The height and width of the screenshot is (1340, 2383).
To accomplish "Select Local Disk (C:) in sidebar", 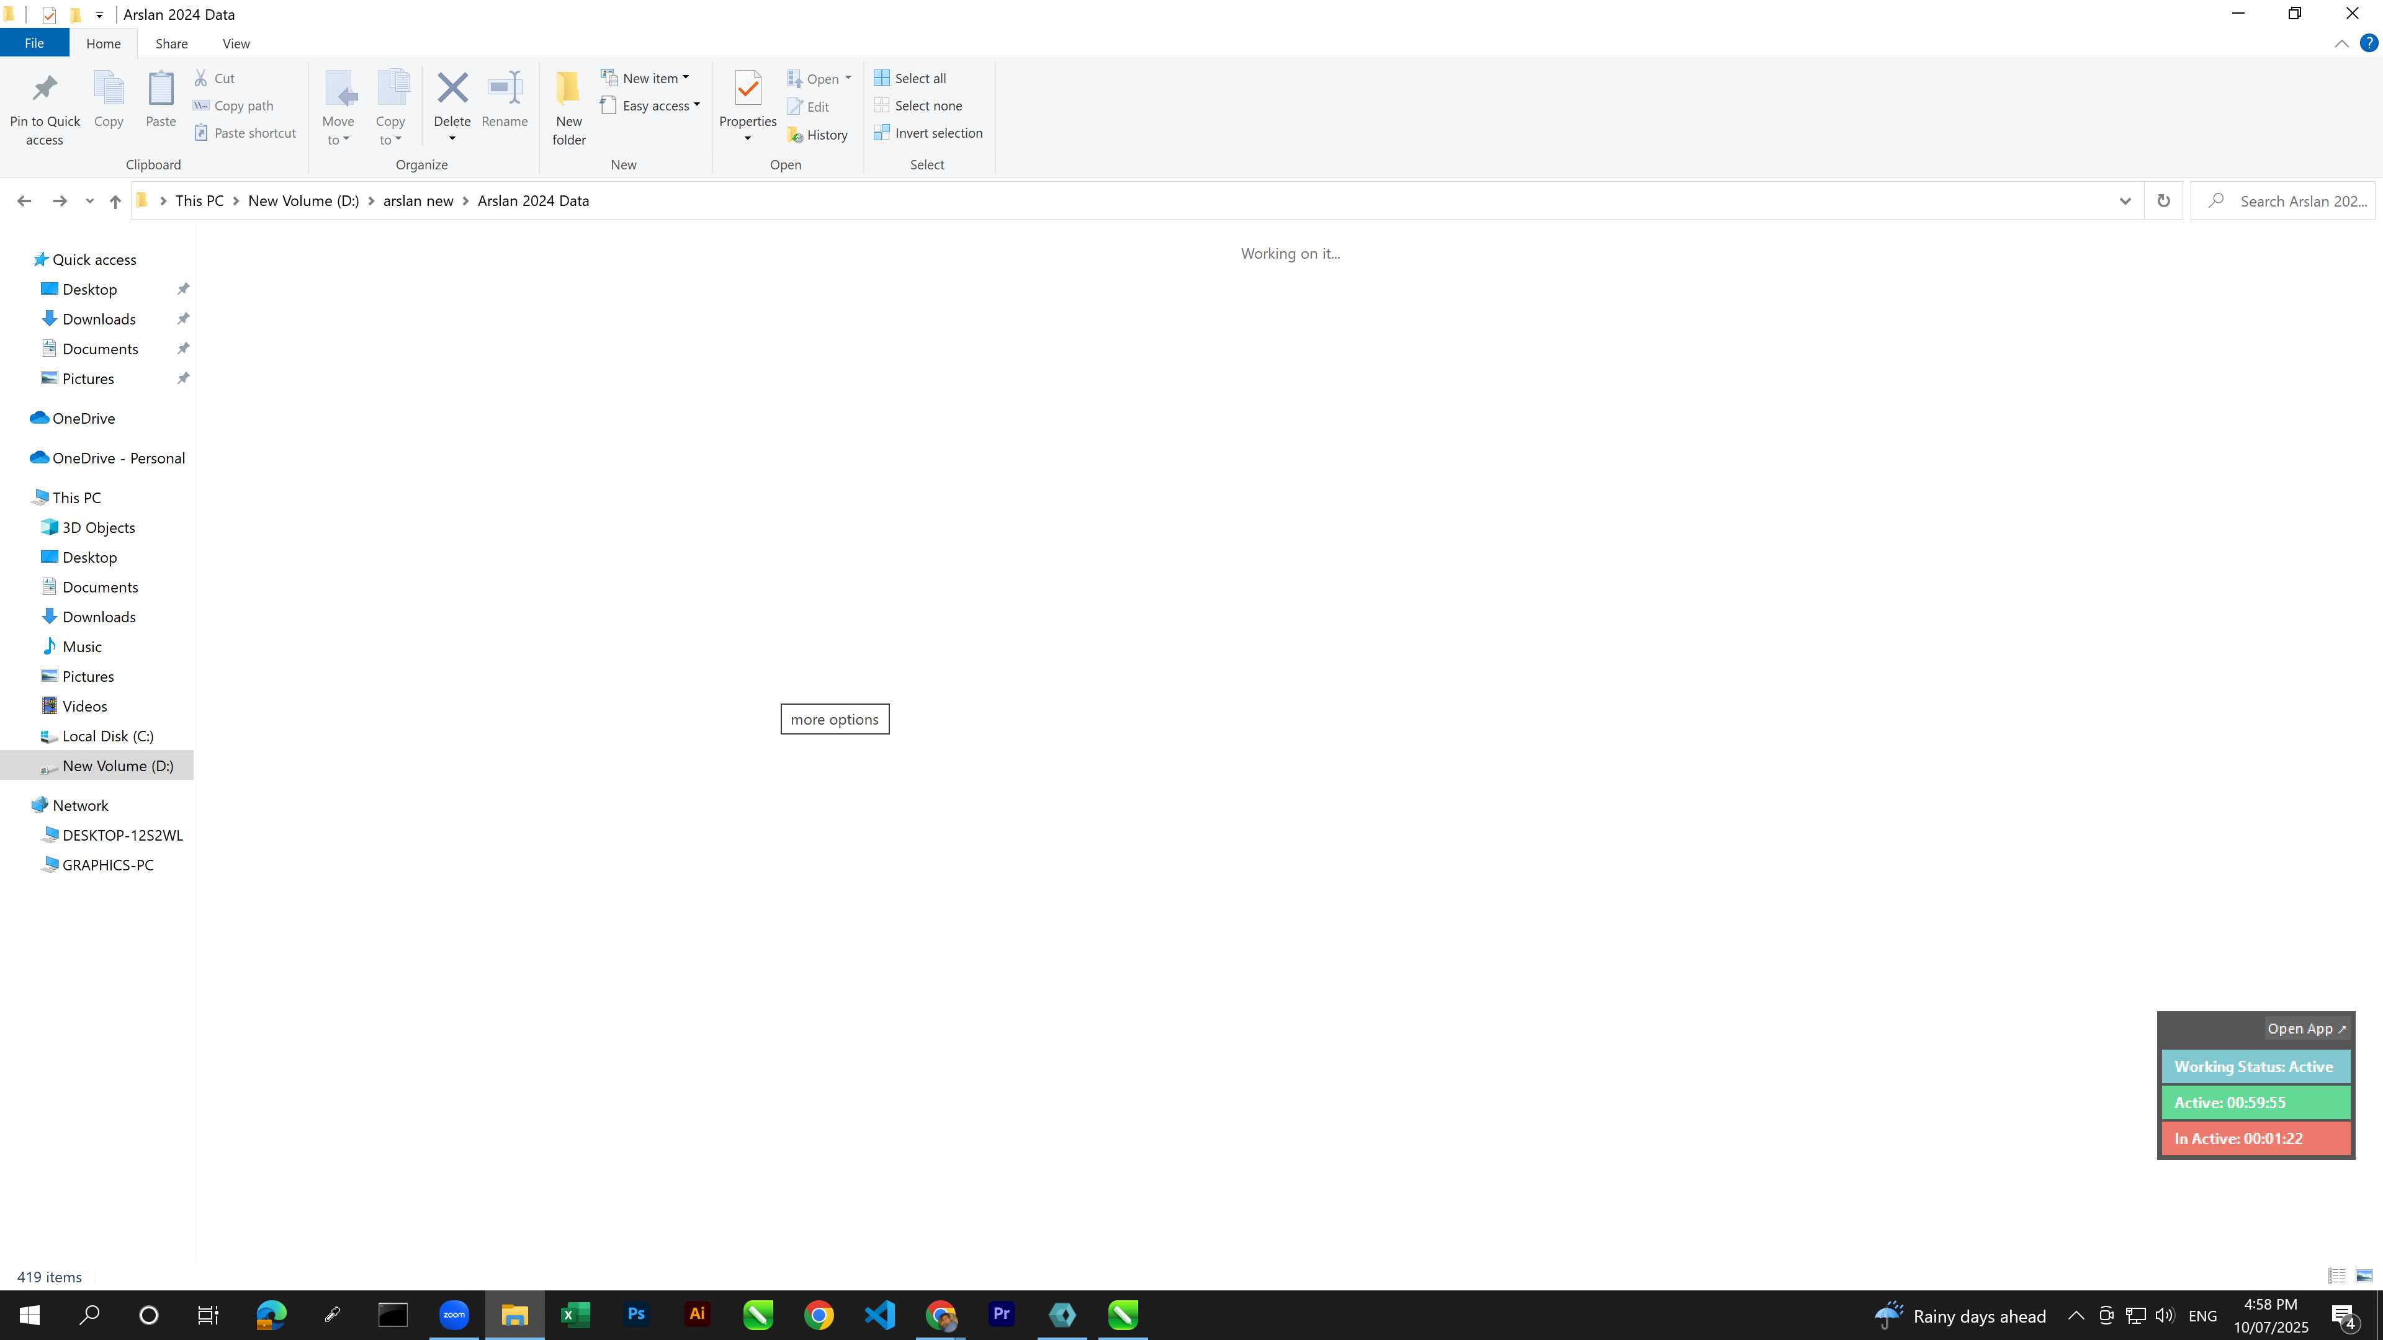I will click(108, 736).
